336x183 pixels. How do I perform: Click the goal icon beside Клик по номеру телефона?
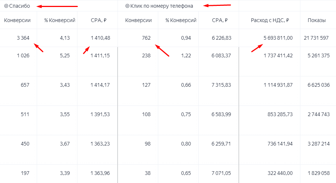pos(127,6)
